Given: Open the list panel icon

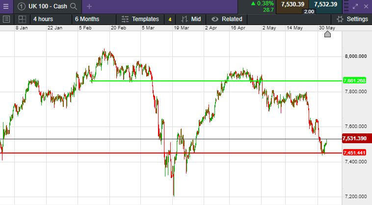Looking at the screenshot, I should coord(6,19).
